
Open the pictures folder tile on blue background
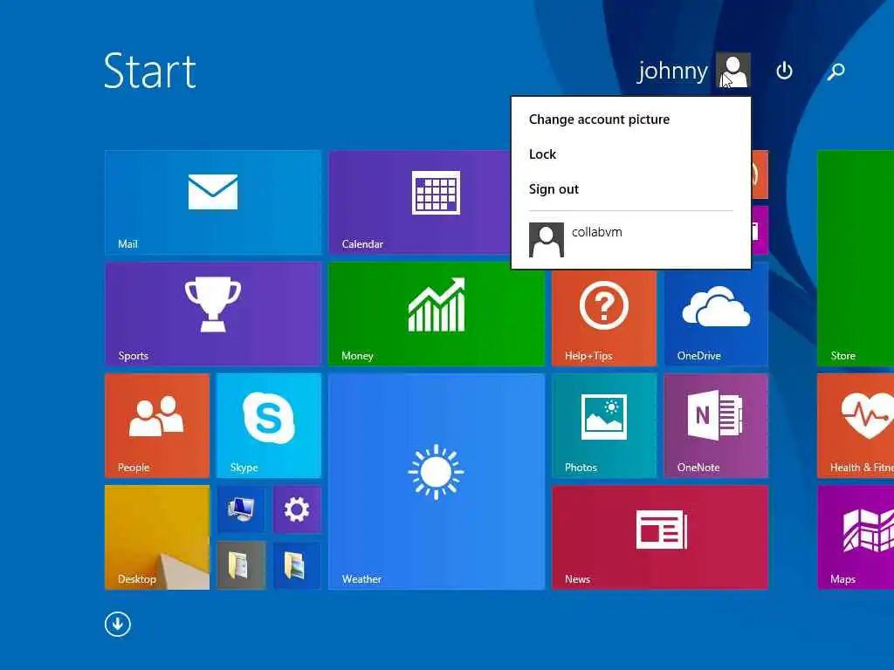[297, 565]
